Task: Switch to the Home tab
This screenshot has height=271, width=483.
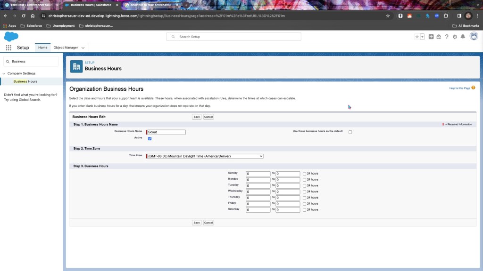Action: (42, 48)
